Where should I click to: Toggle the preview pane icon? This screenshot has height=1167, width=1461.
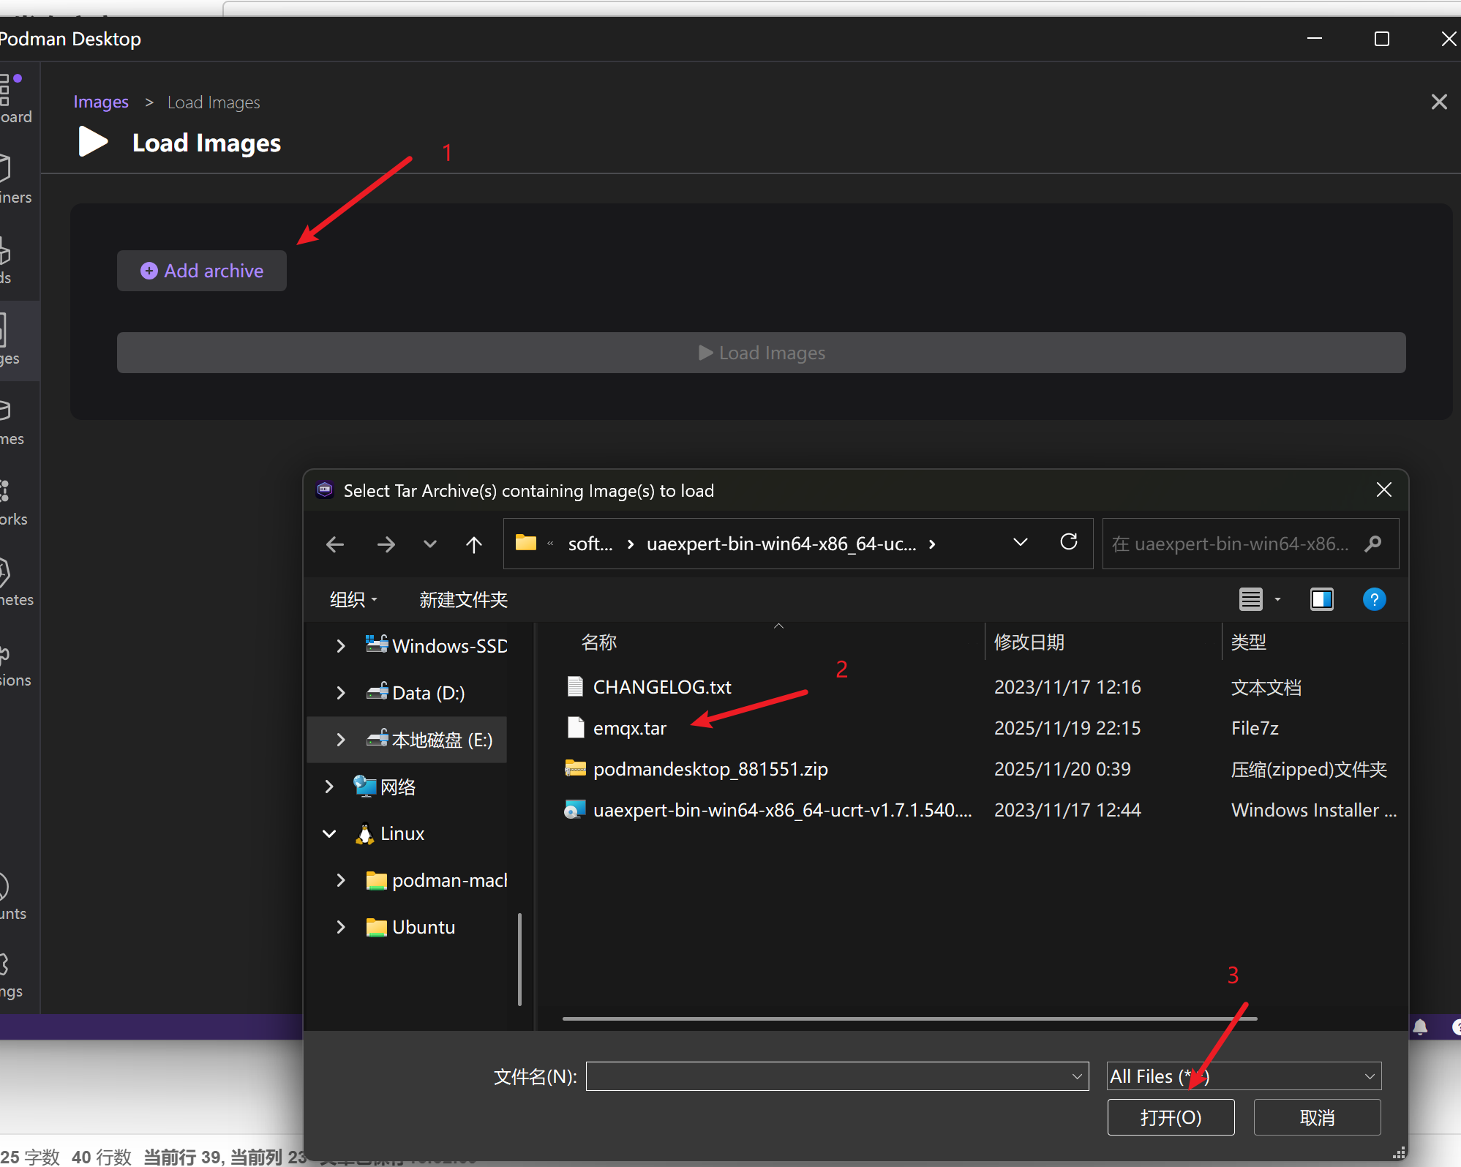pyautogui.click(x=1321, y=599)
